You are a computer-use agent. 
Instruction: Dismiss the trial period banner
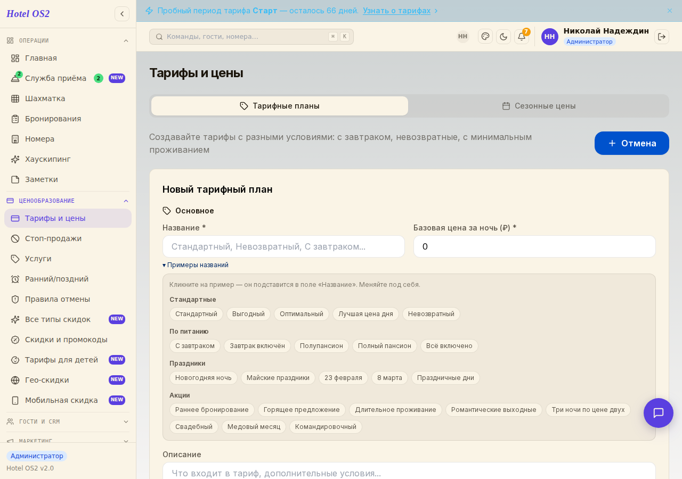670,11
